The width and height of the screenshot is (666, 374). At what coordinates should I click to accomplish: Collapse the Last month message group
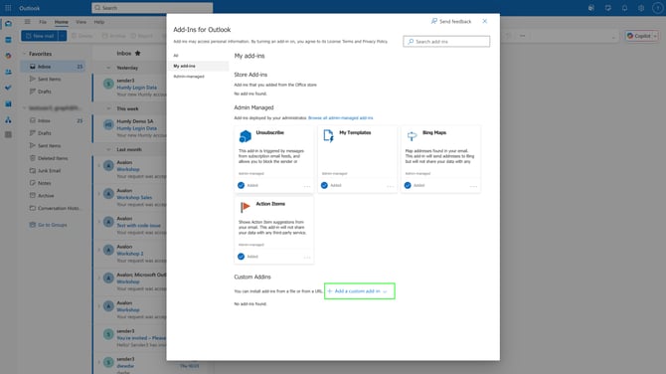pyautogui.click(x=108, y=149)
